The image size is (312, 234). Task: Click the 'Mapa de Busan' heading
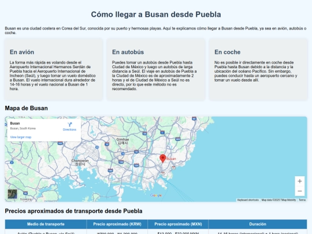[x=26, y=108]
